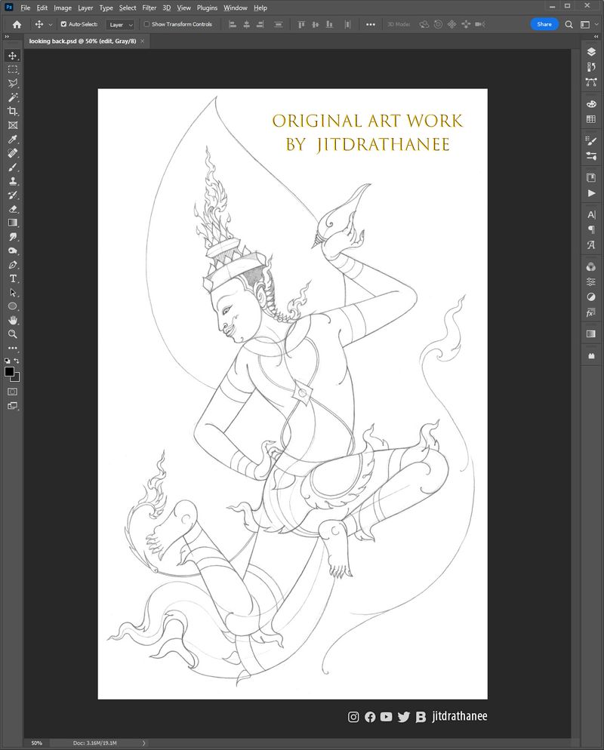
Task: Open the Paths panel icon
Action: [591, 82]
